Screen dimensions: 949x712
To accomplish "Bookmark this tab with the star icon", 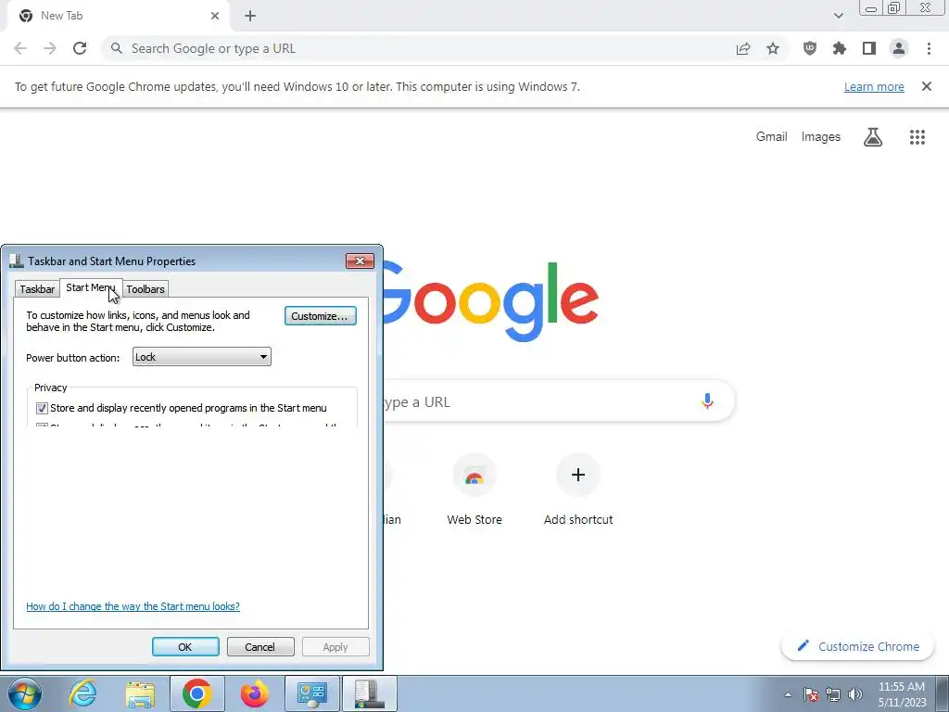I will coord(773,48).
